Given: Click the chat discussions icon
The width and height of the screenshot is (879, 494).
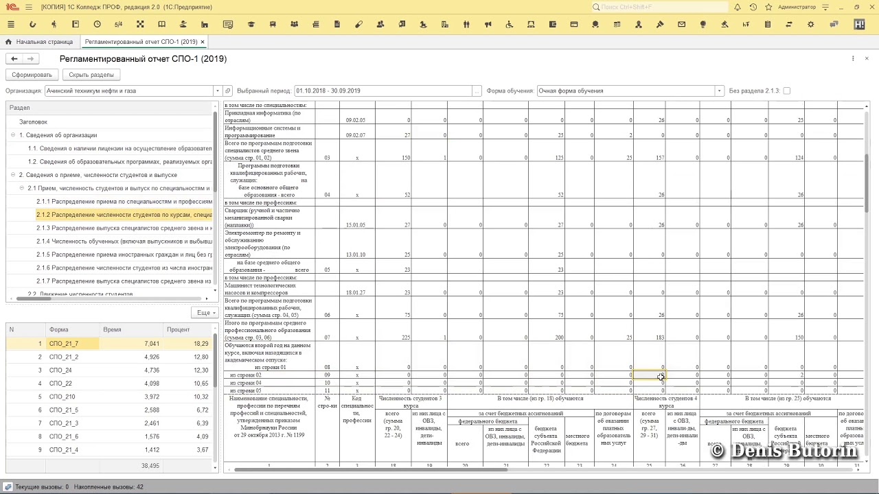Looking at the screenshot, I should coord(834,24).
